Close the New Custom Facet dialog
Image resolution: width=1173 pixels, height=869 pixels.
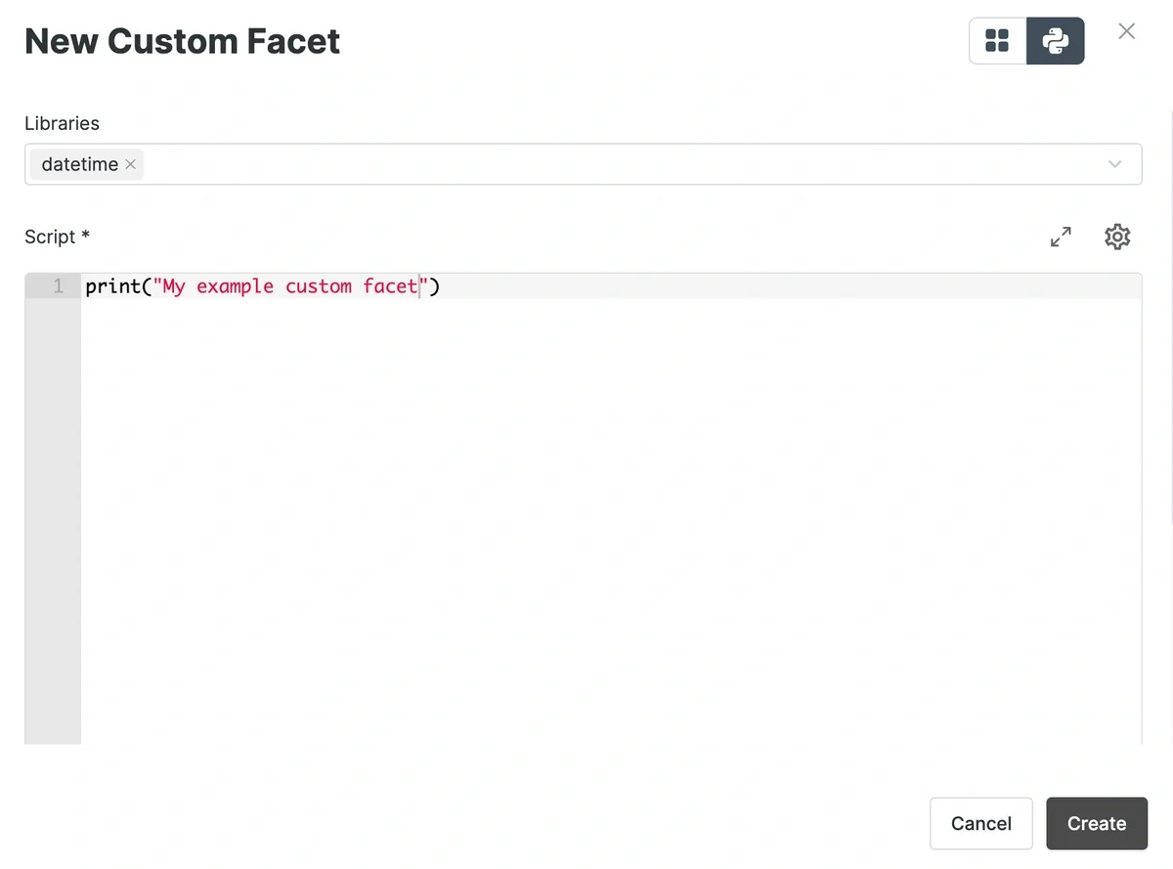pos(1127,31)
